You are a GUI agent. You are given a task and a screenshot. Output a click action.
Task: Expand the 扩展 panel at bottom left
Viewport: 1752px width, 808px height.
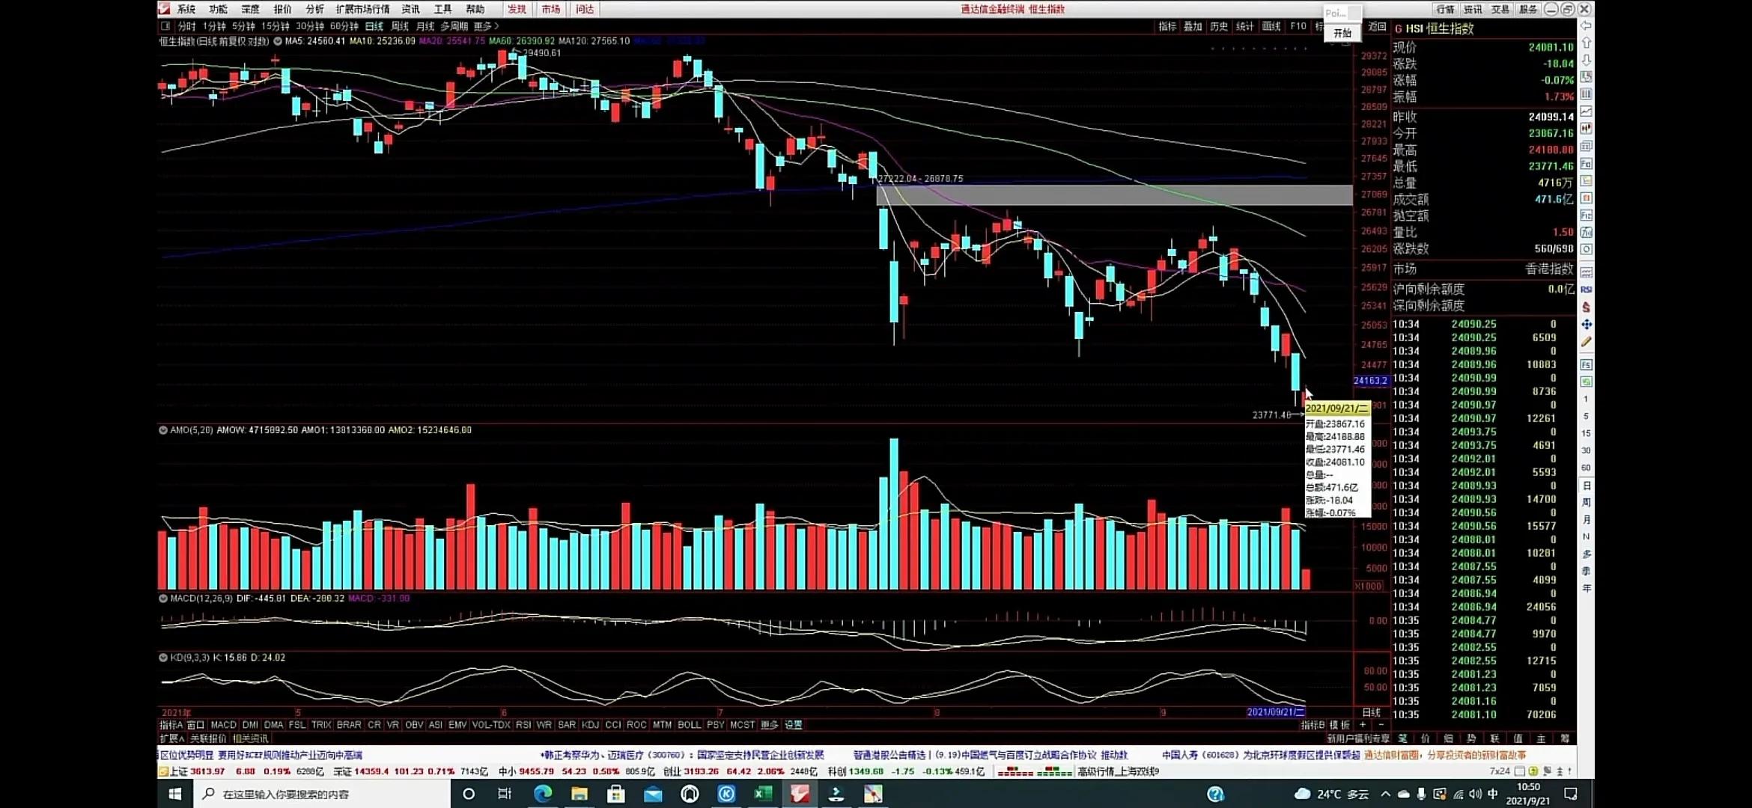pyautogui.click(x=171, y=738)
